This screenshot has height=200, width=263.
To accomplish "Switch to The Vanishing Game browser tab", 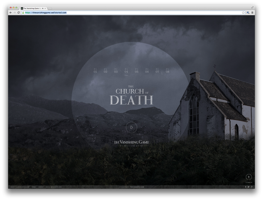I will 32,8.
